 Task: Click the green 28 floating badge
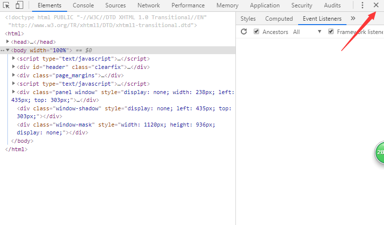tap(380, 152)
